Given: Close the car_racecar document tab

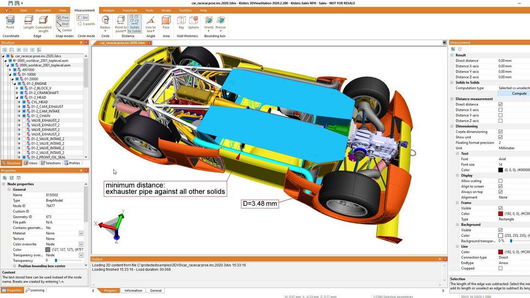Looking at the screenshot, I should pos(150,43).
